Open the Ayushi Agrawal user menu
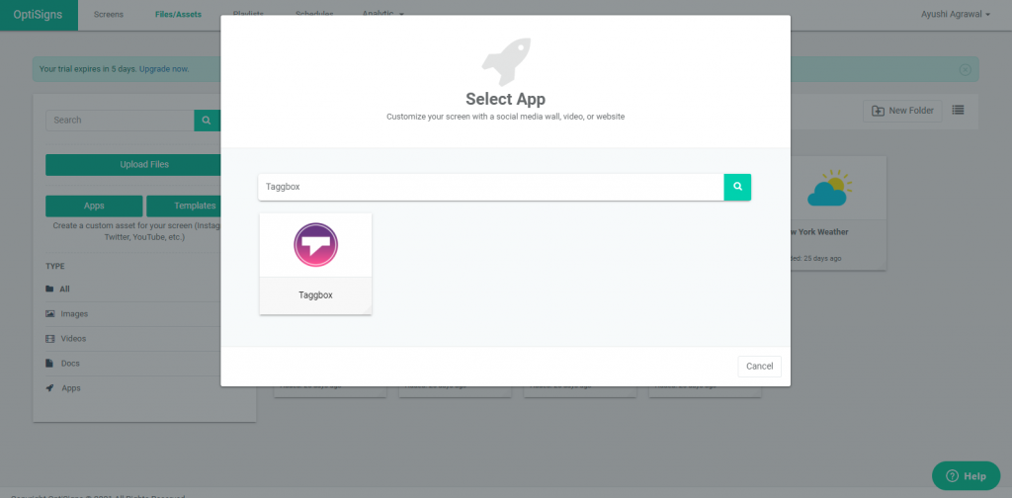The width and height of the screenshot is (1012, 498). pos(956,14)
